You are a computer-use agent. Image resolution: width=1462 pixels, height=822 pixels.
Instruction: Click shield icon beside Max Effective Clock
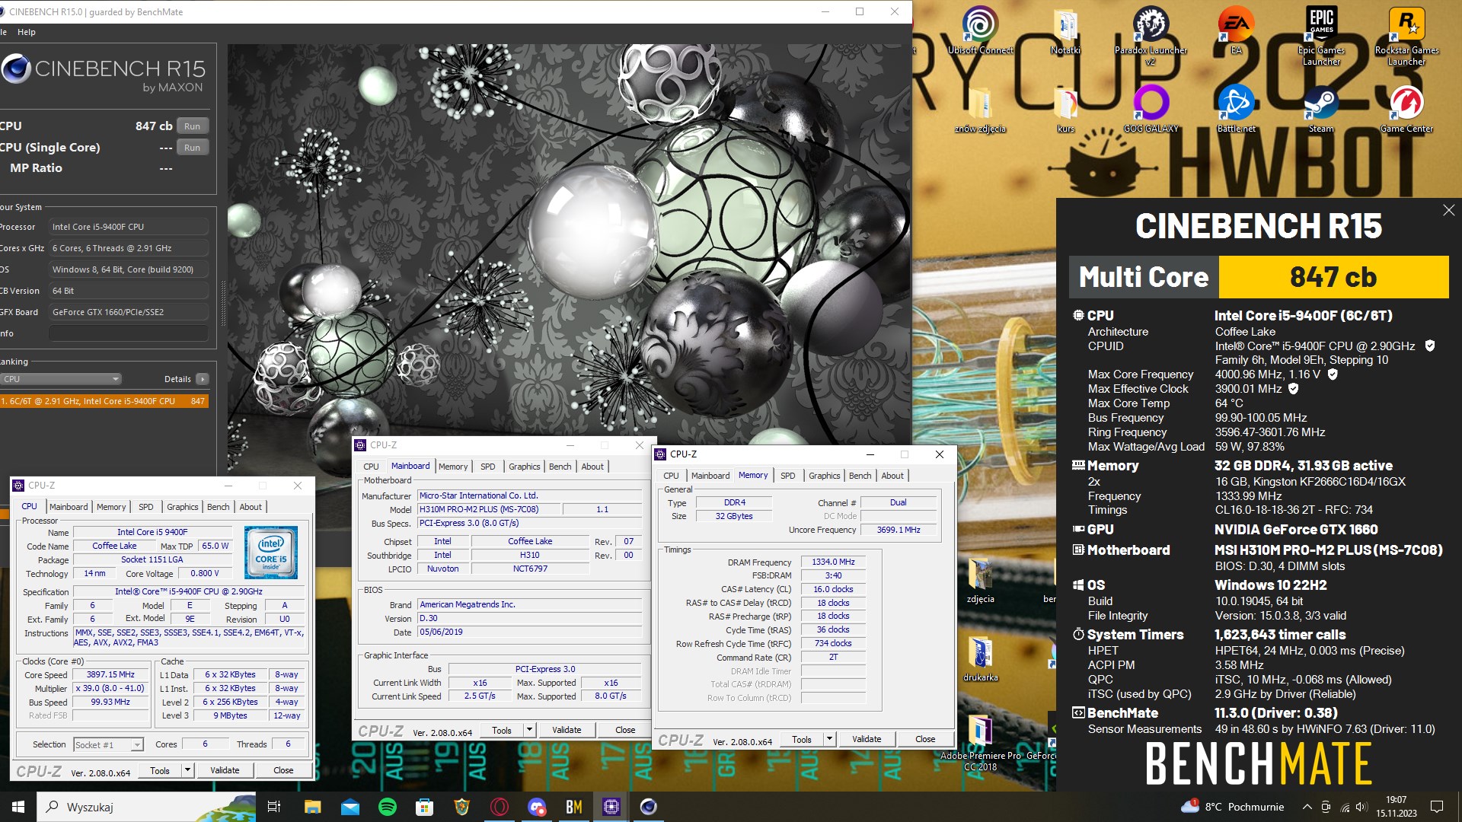pos(1293,388)
